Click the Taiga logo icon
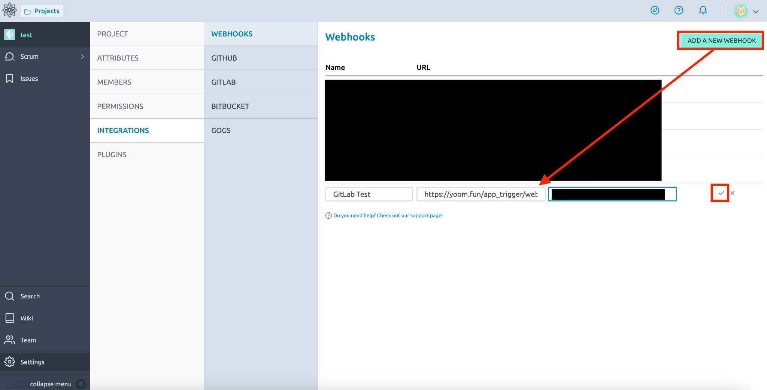This screenshot has width=767, height=390. 9,10
